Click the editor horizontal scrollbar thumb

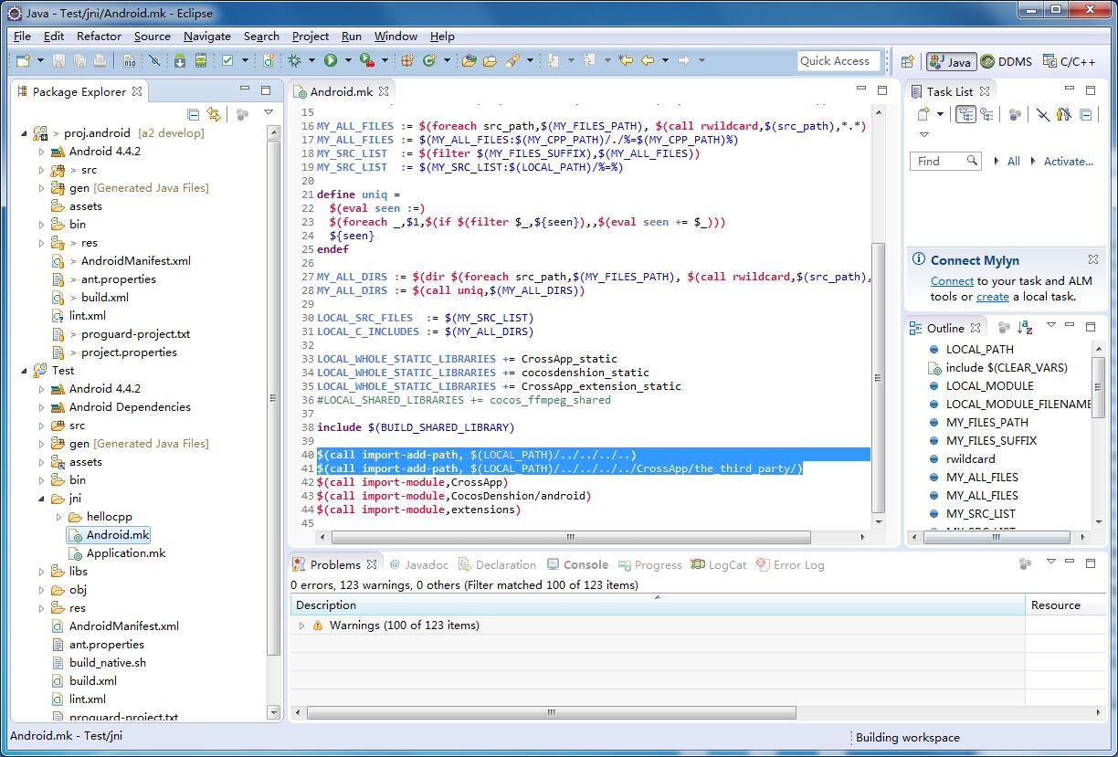pyautogui.click(x=570, y=537)
